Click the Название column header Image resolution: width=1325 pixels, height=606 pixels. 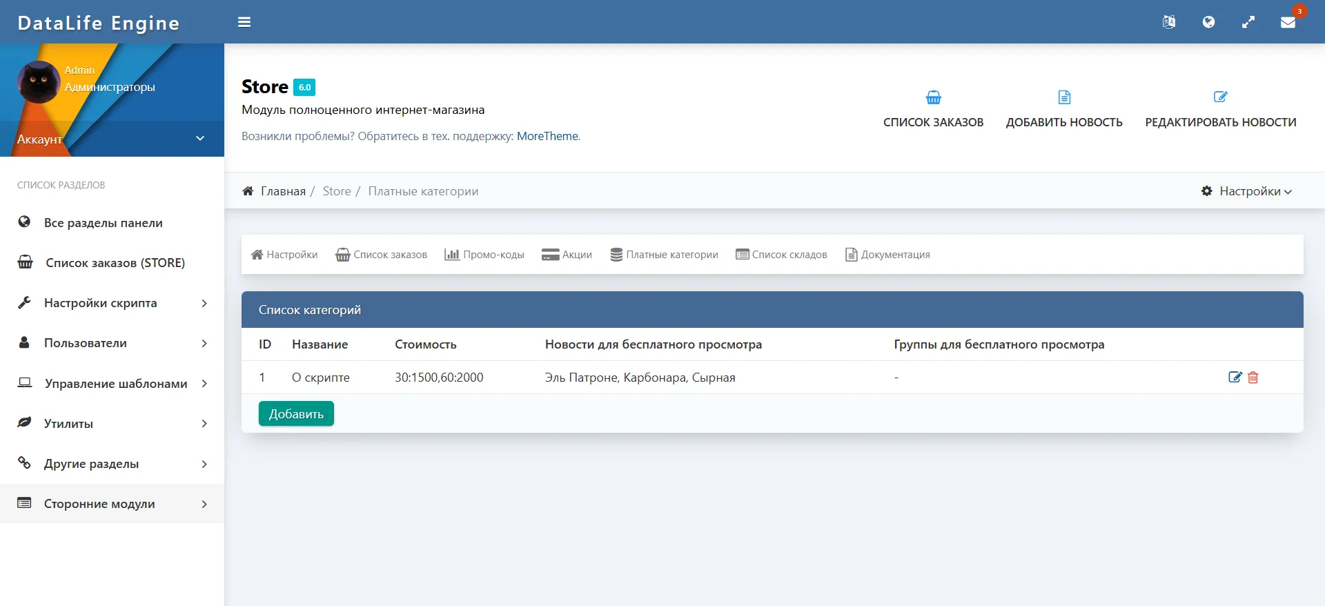tap(320, 344)
